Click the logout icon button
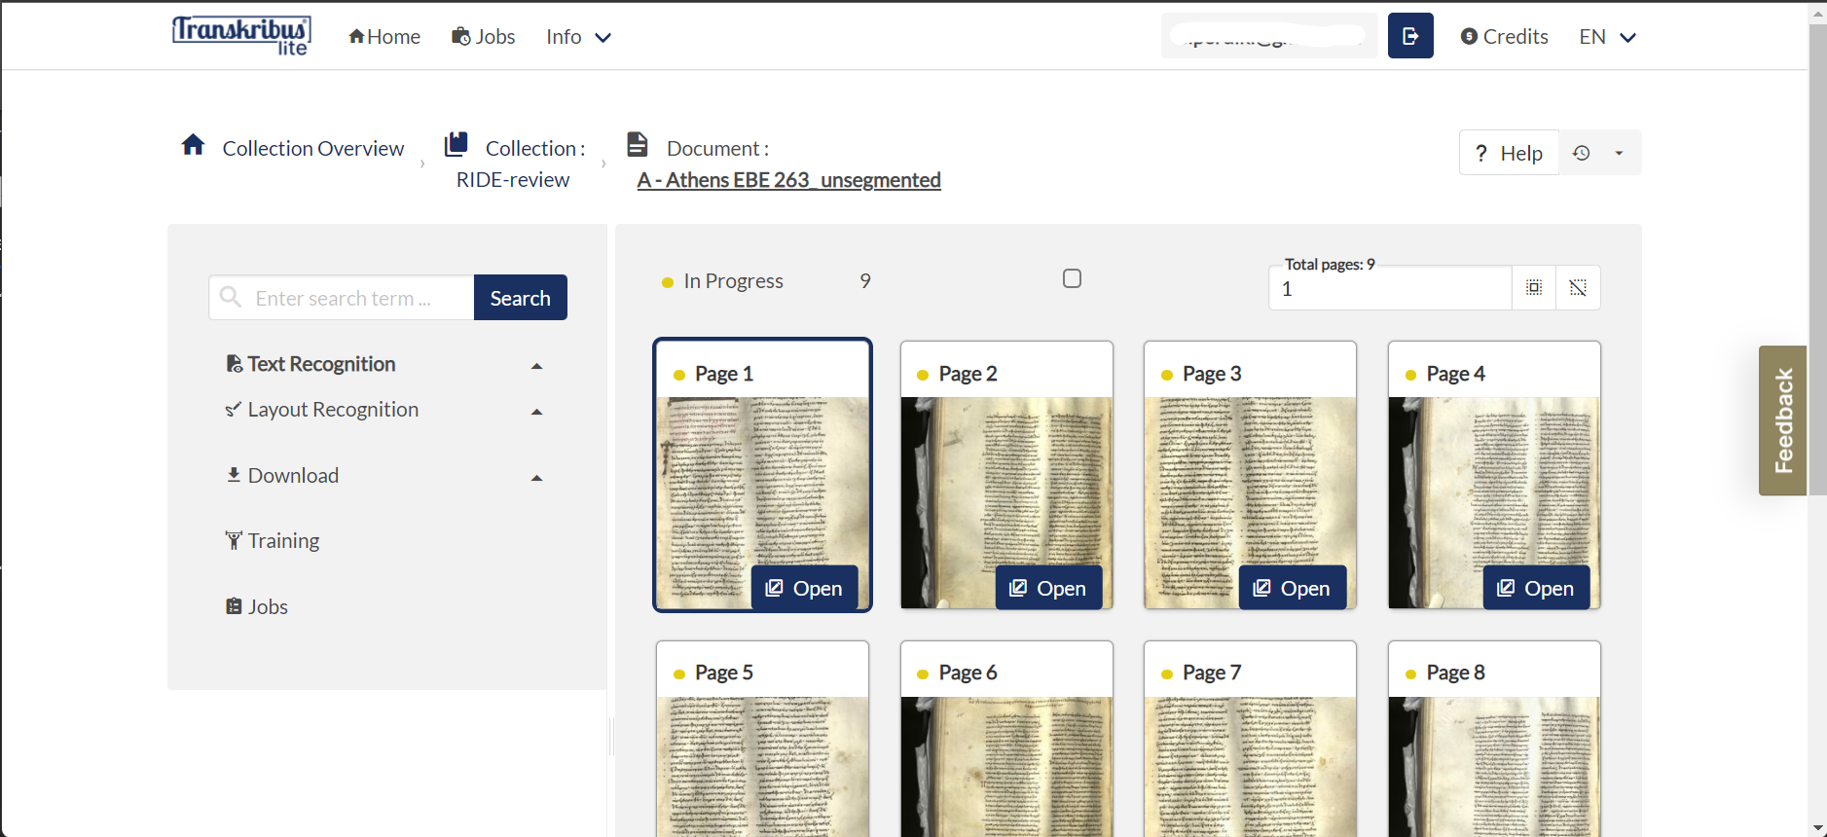 click(x=1410, y=36)
